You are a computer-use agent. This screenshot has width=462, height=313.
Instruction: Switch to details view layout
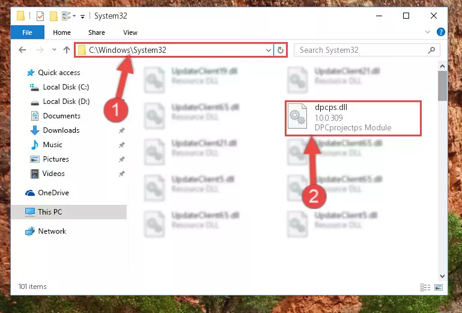click(425, 287)
